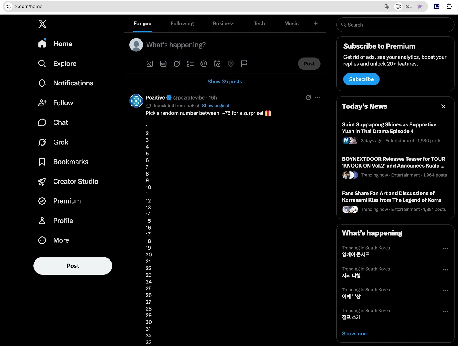Open the Home page from sidebar

[55, 44]
